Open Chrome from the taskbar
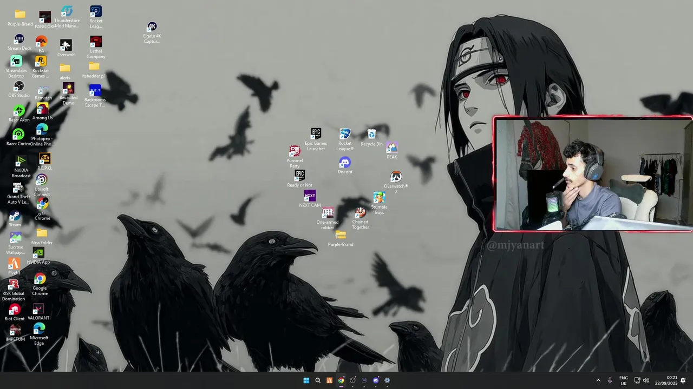Image resolution: width=693 pixels, height=389 pixels. (x=341, y=380)
